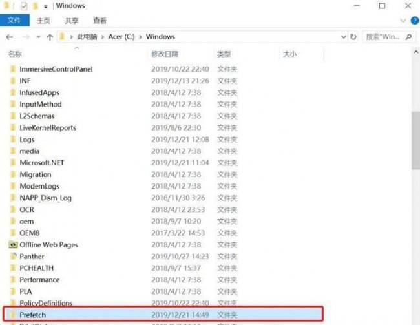Screen dimensions: 420x325
Task: Click date 2019/12/21 14:49 in Prefetch row
Action: 180,315
